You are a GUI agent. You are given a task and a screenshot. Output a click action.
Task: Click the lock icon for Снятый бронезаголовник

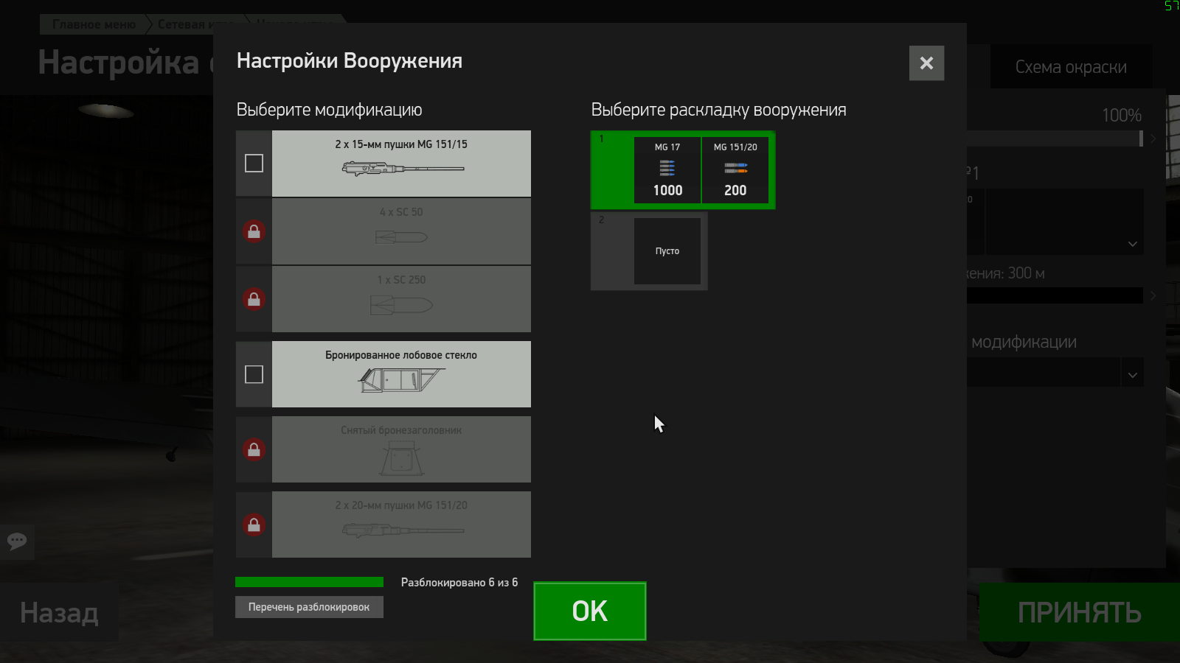[254, 449]
